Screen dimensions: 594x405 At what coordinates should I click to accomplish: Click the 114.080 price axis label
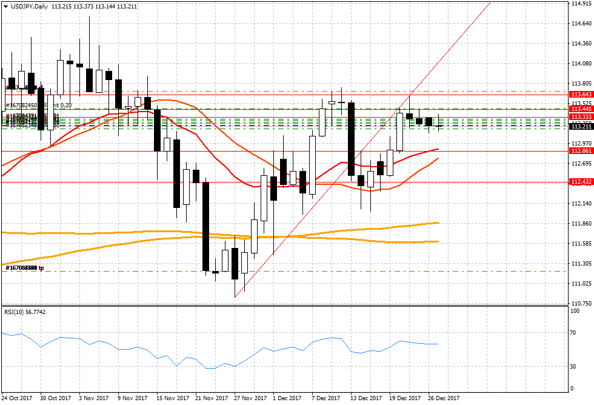tap(581, 63)
